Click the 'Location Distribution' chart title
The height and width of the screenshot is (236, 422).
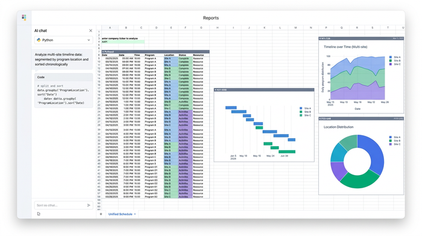(338, 127)
